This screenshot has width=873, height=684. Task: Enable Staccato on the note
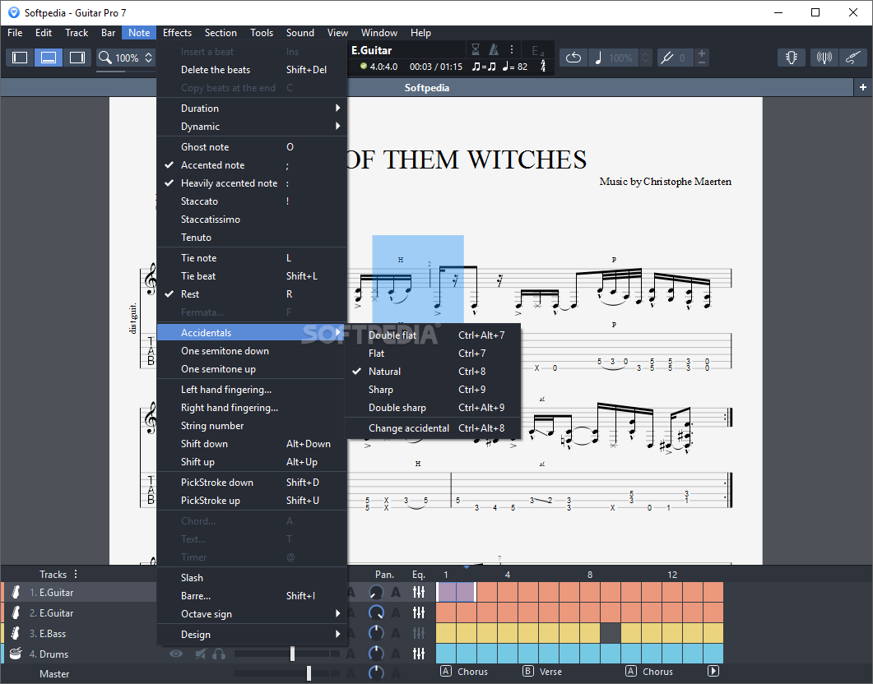(252, 201)
